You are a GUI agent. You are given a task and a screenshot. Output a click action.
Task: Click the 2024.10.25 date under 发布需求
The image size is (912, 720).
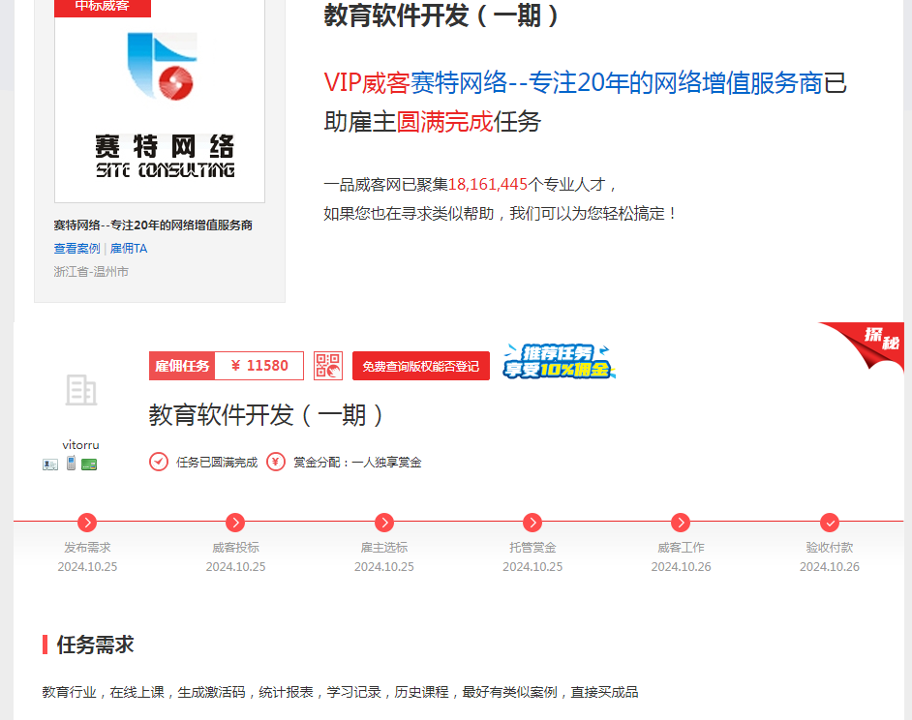[87, 566]
